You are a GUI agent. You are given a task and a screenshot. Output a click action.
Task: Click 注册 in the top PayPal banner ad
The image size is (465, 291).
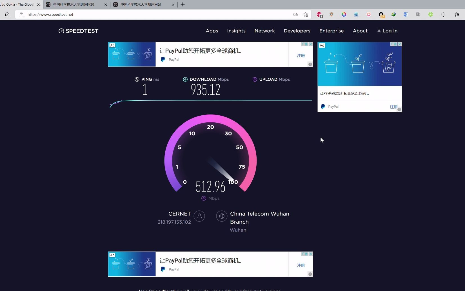(x=301, y=56)
